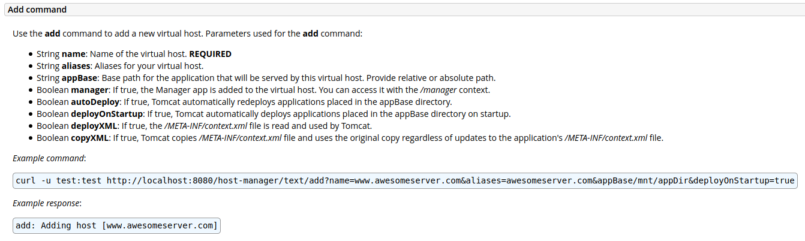The image size is (805, 241).
Task: Click the sentence "Provide relative or absolute path"
Action: [x=431, y=78]
